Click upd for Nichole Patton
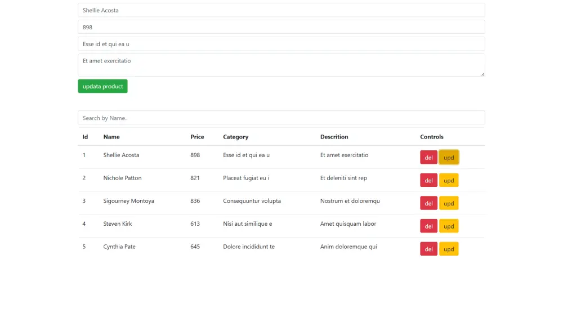Screen dimensions: 563x317 (449, 180)
